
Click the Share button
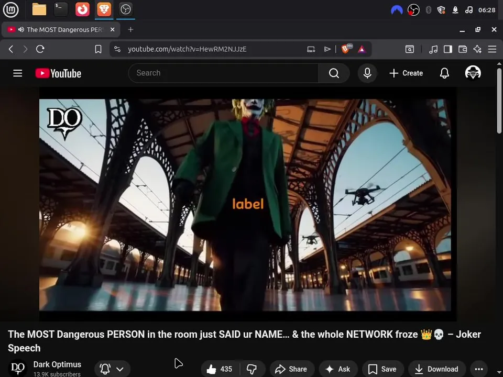292,369
